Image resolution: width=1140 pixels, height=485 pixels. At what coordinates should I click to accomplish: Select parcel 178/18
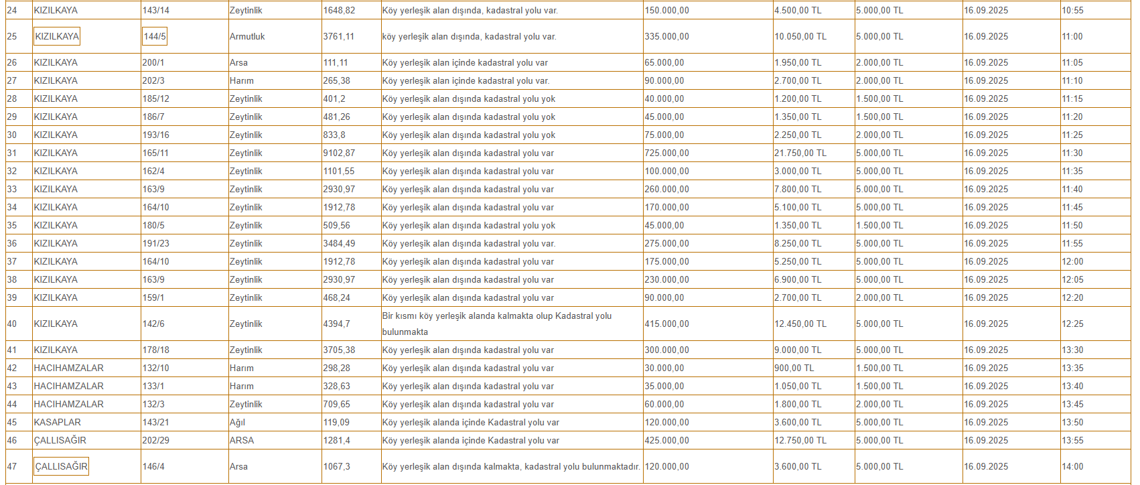click(x=155, y=350)
